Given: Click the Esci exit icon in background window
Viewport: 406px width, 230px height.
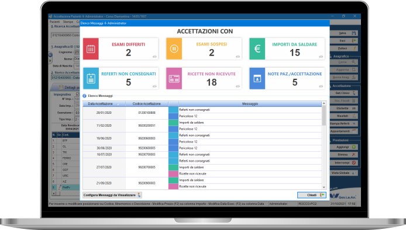Looking at the screenshot, I should coord(354,41).
